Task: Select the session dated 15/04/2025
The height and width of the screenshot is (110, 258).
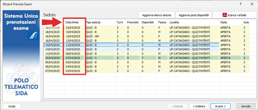Action: [146, 45]
